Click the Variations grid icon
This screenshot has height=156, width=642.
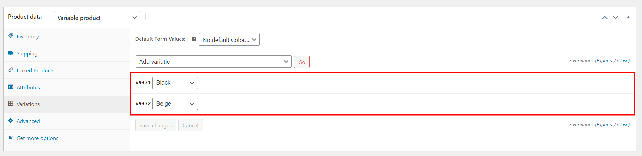coord(11,103)
